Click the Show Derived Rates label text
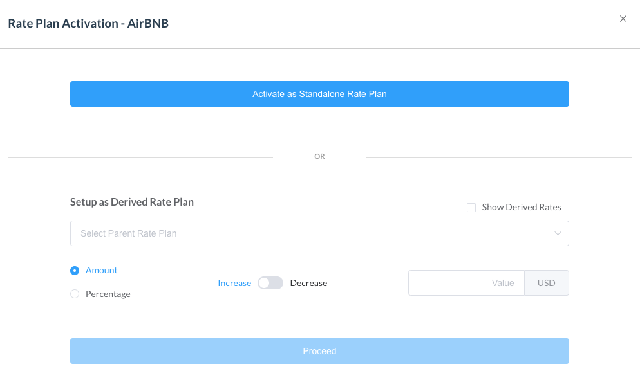 point(522,208)
